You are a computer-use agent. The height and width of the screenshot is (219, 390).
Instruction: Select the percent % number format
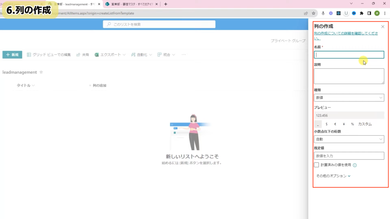click(x=352, y=124)
